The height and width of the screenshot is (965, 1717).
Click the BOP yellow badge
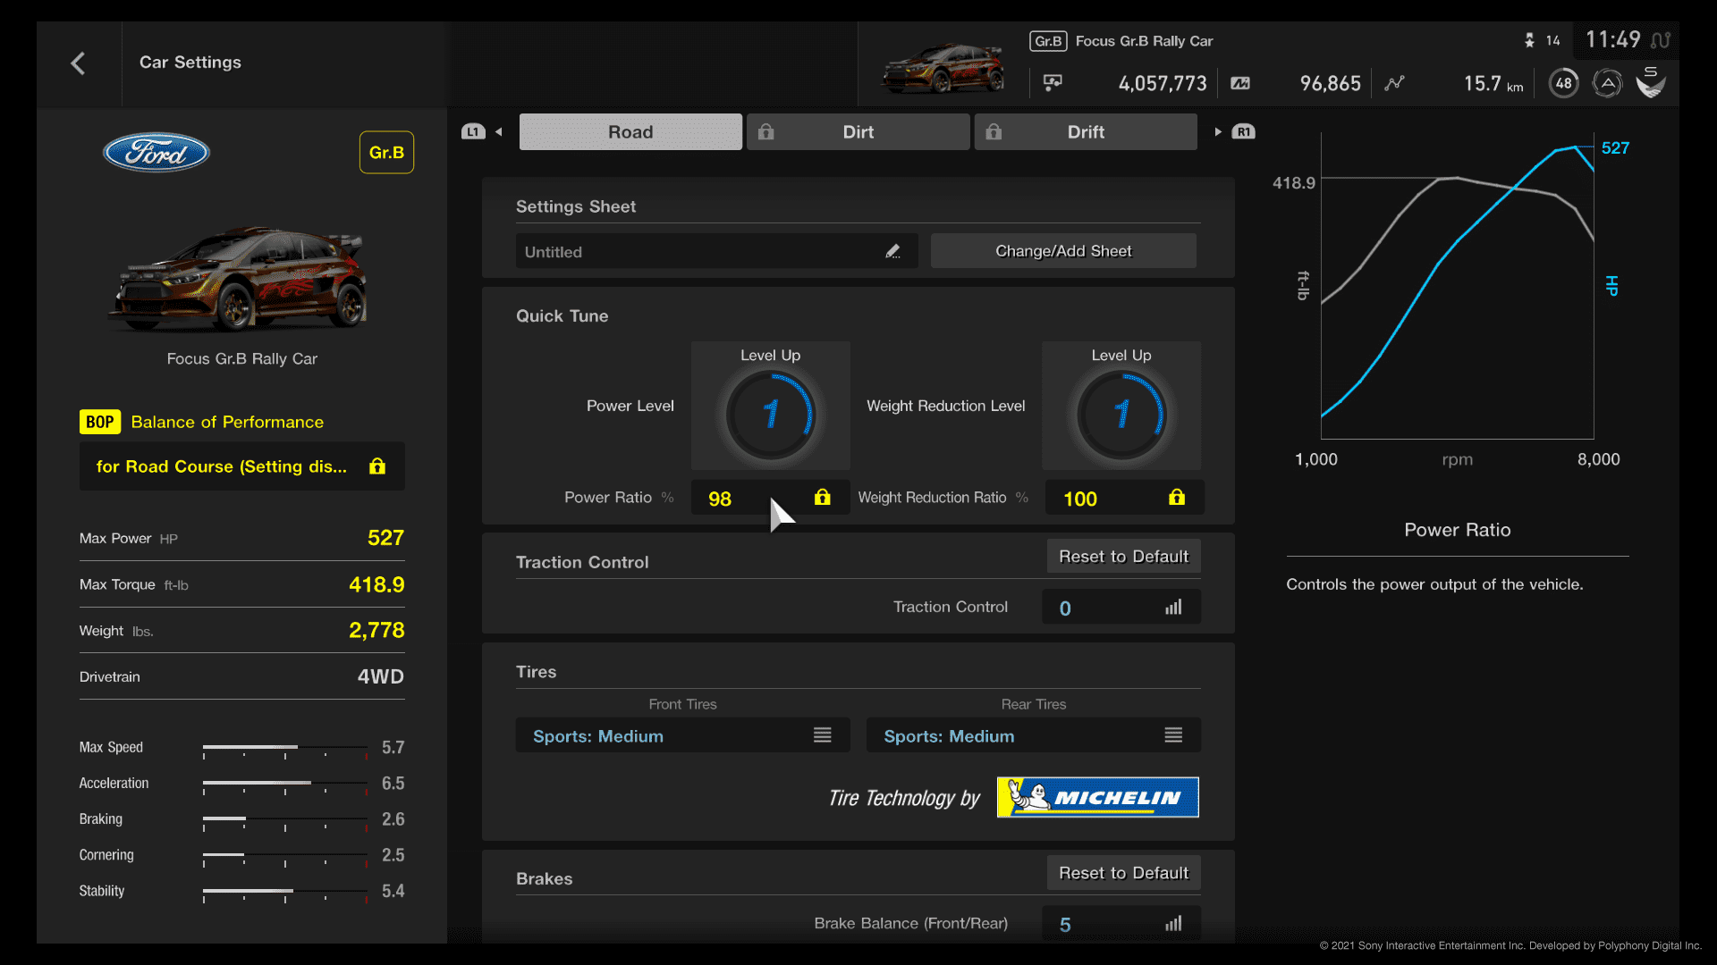[99, 422]
